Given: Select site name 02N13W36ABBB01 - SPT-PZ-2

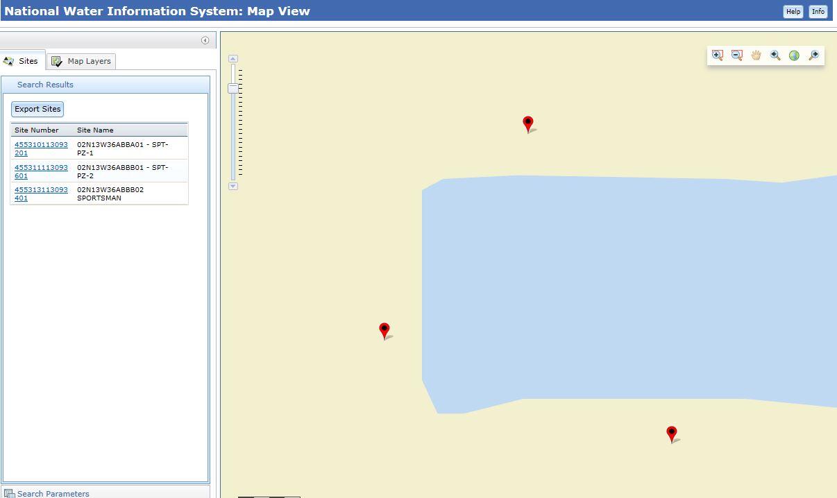Looking at the screenshot, I should click(x=123, y=171).
